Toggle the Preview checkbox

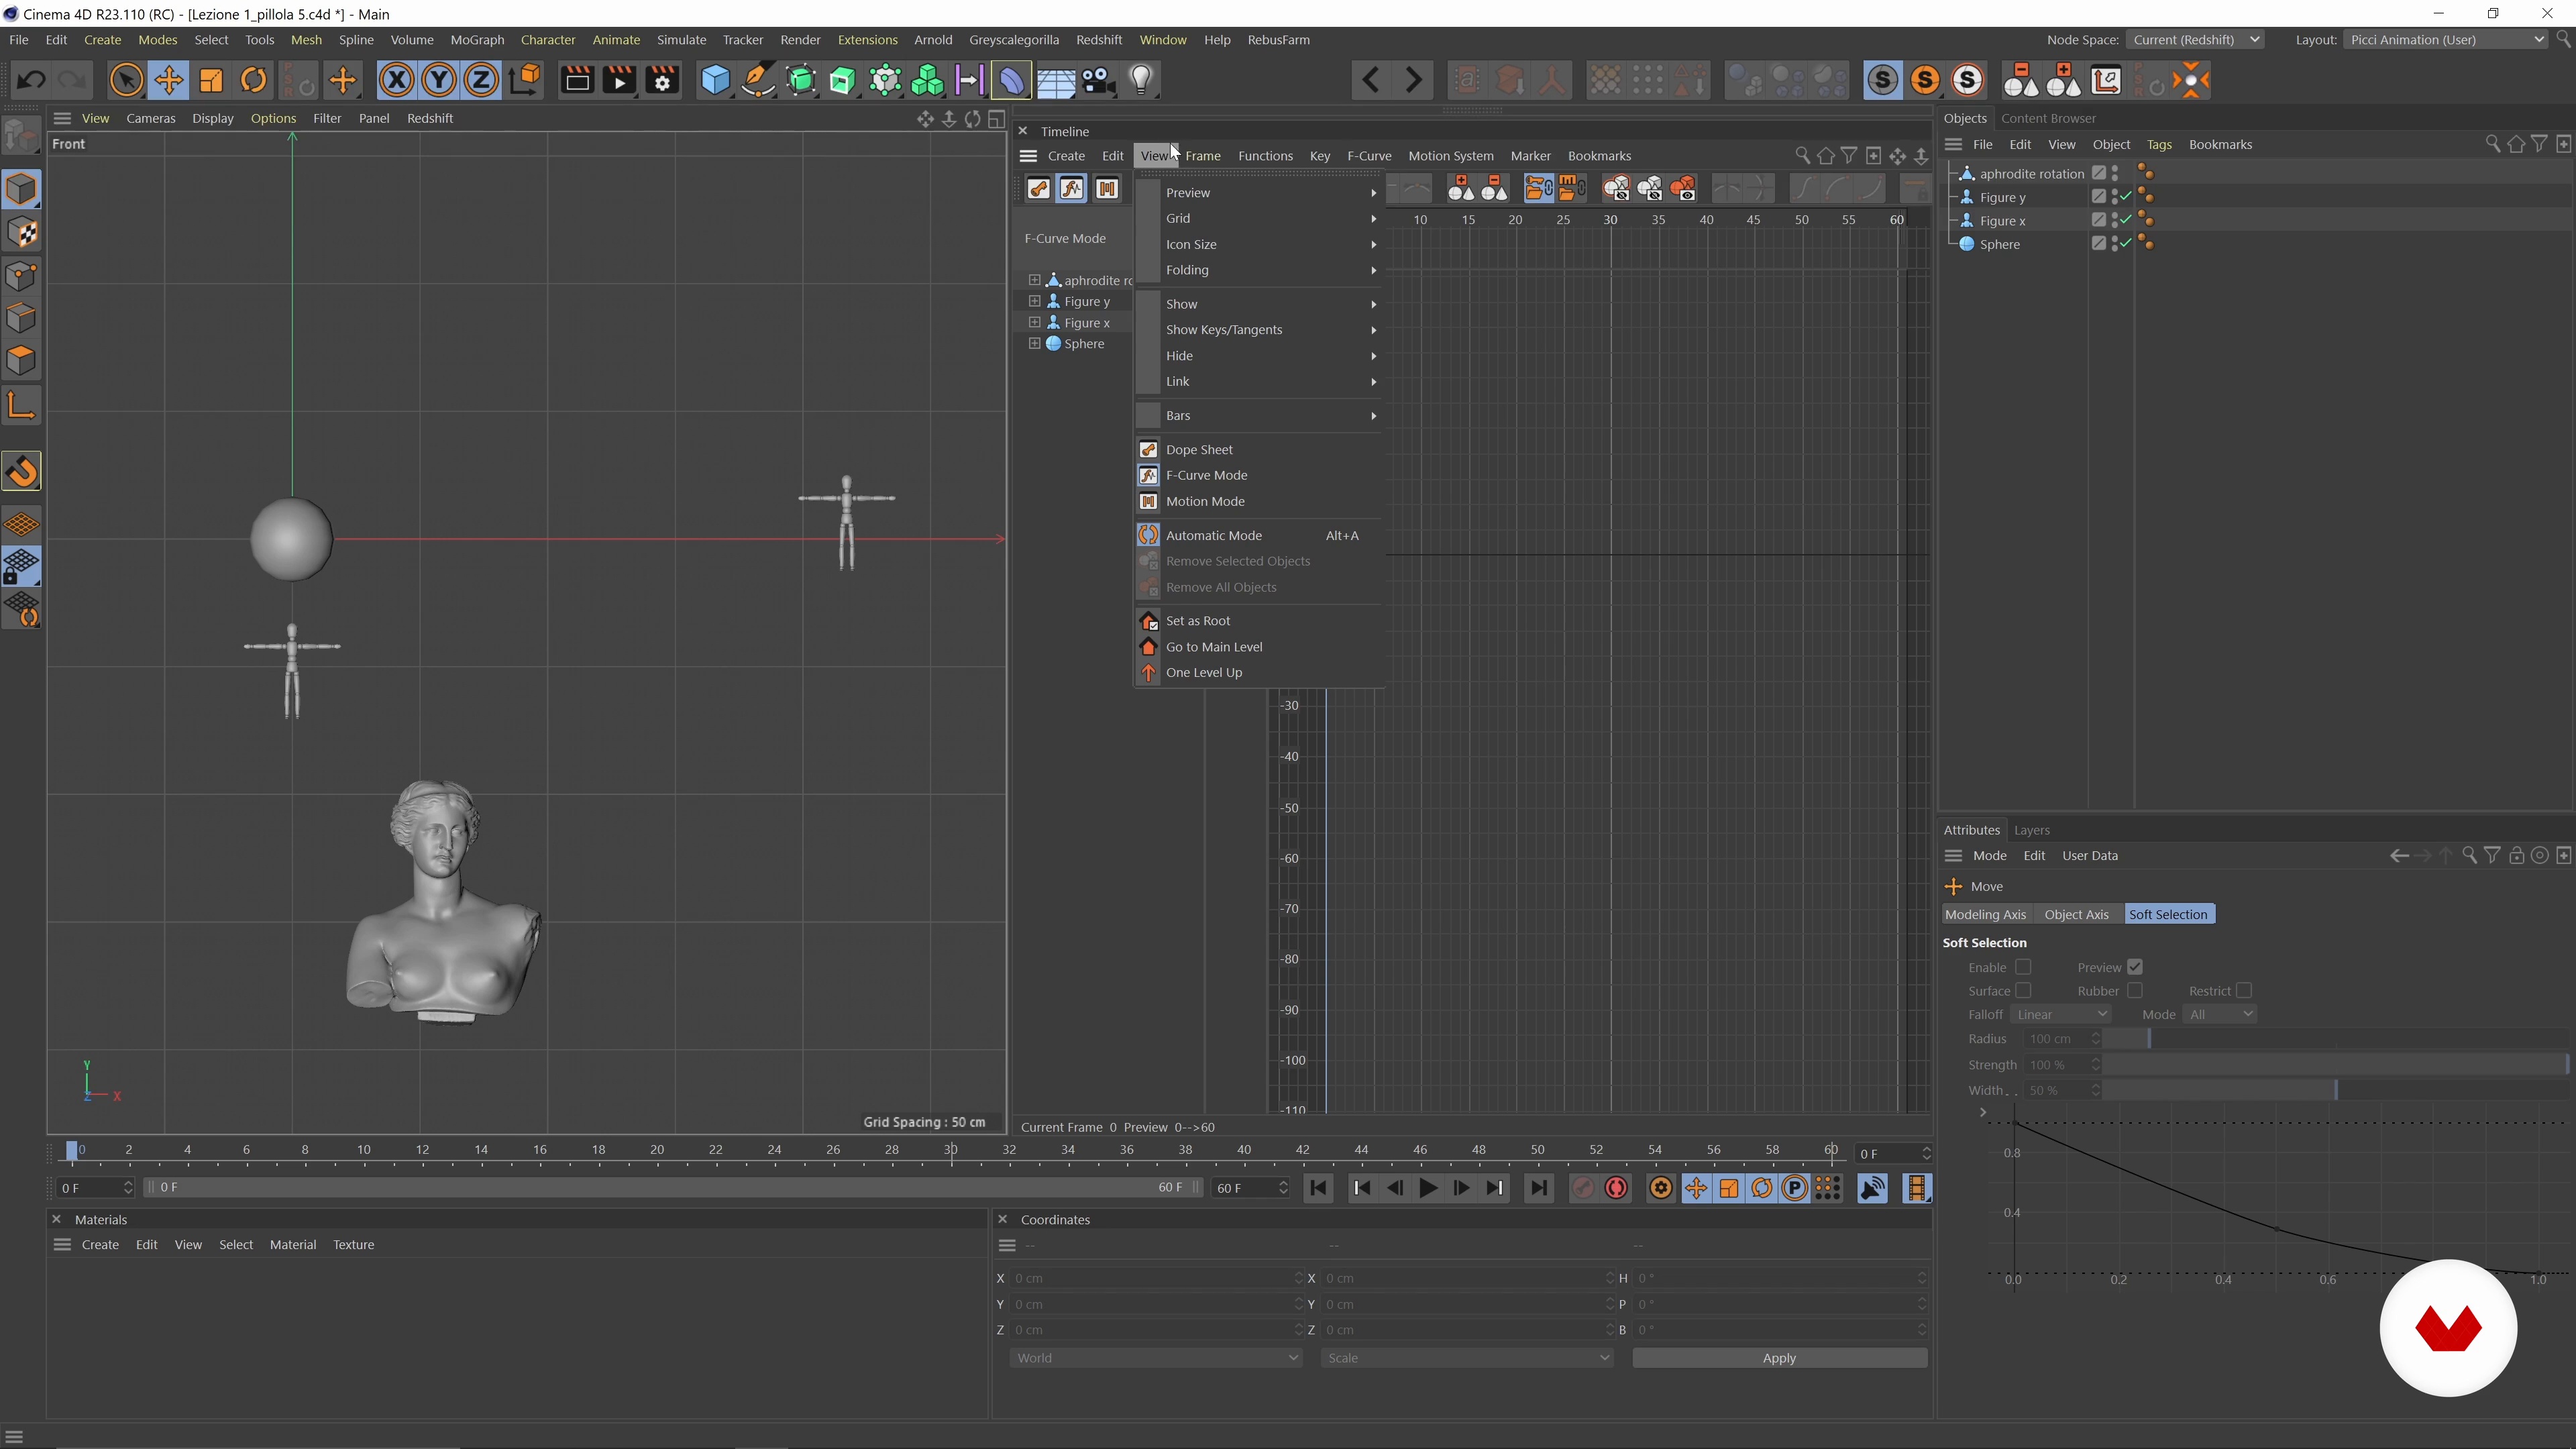2135,967
